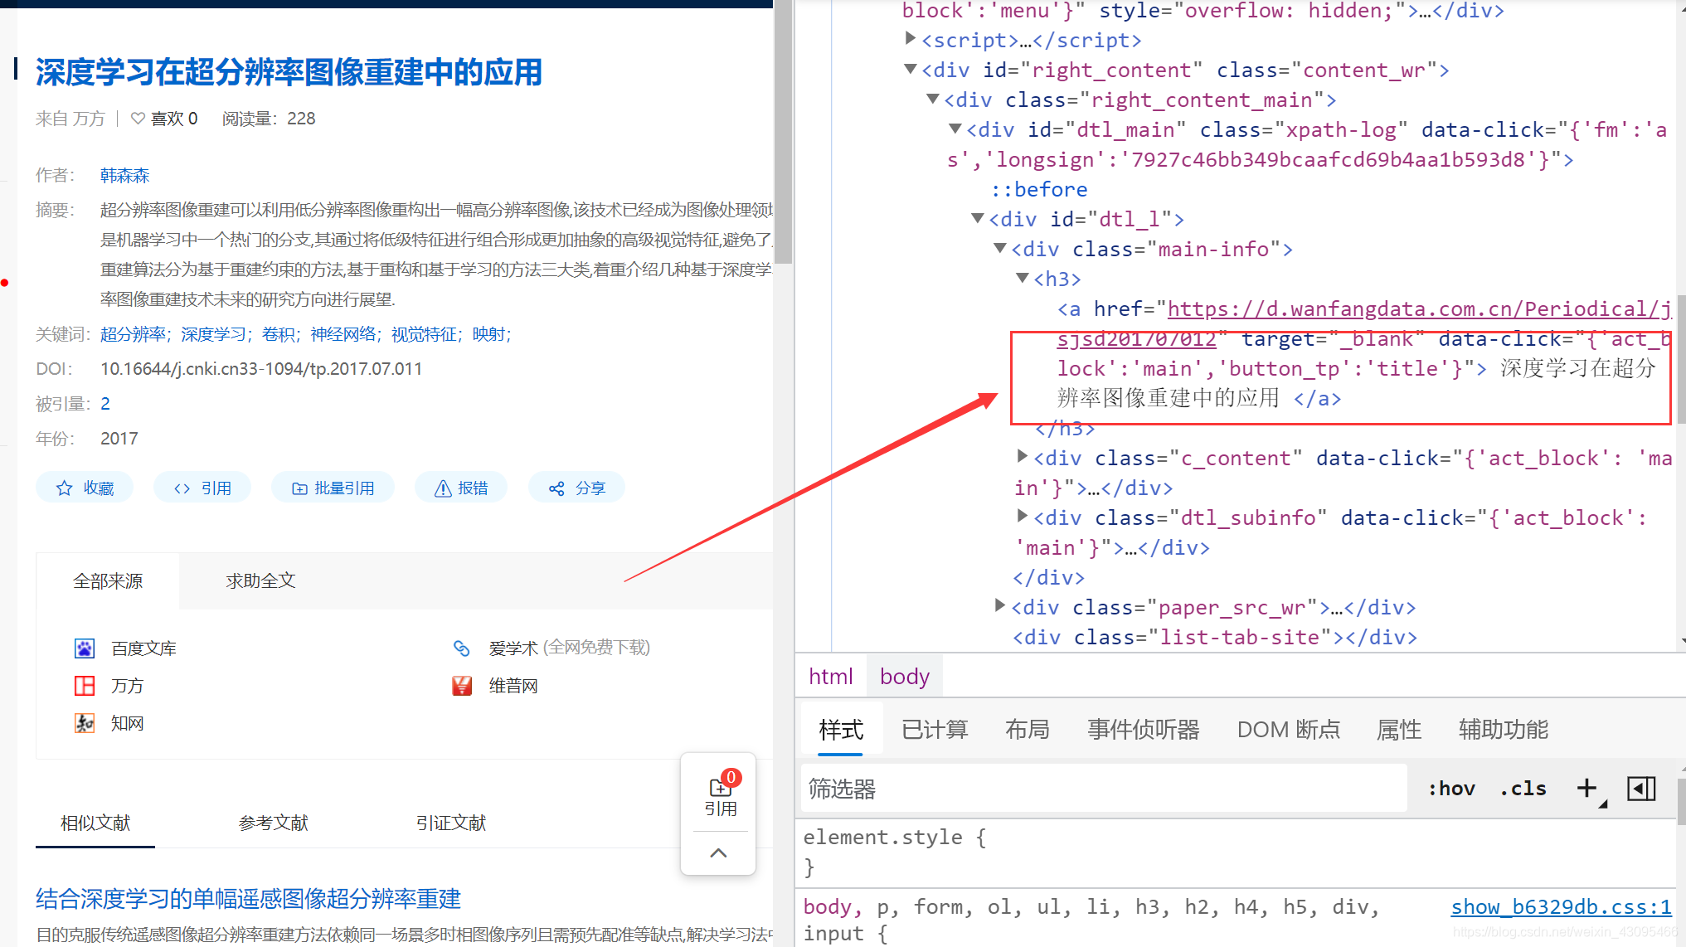Switch to 布局 layout tab
This screenshot has height=947, width=1686.
pos(1028,730)
